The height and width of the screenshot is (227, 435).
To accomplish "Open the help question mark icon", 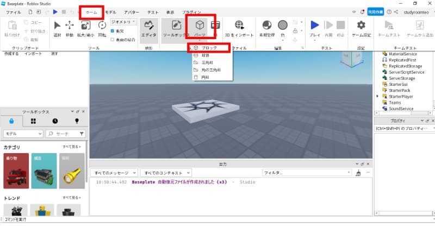I will pos(389,12).
